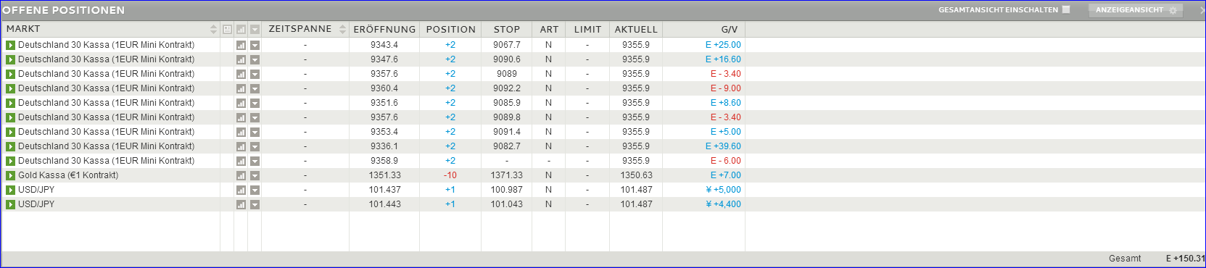The image size is (1206, 268).
Task: Click the green trade arrow for the 9336.1 position
Action: [10, 146]
